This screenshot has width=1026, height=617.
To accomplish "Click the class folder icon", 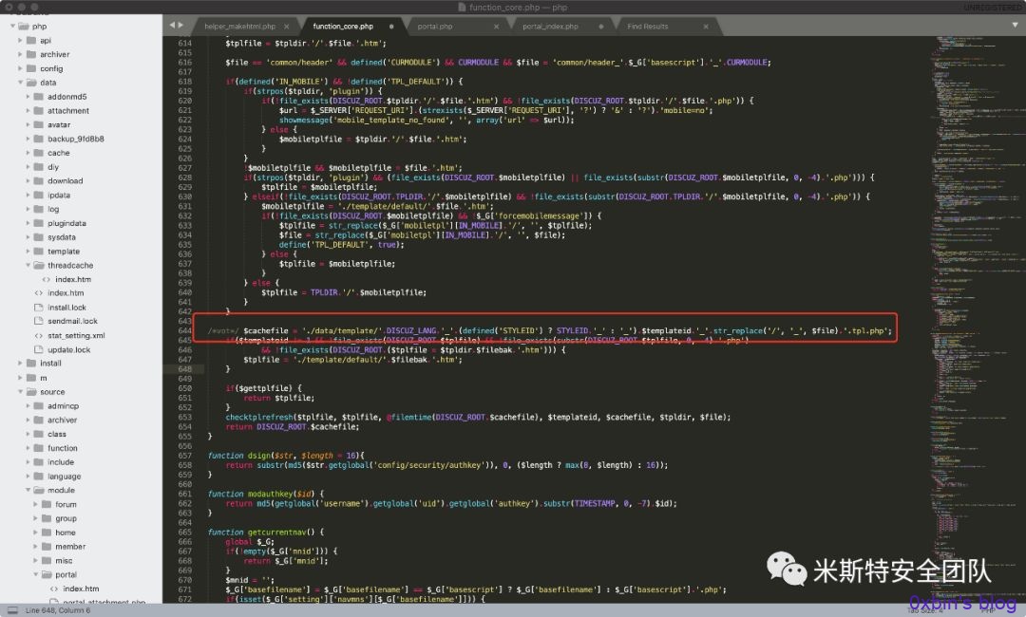I will [39, 434].
